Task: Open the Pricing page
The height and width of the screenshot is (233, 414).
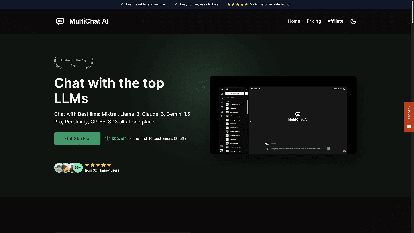Action: point(314,21)
